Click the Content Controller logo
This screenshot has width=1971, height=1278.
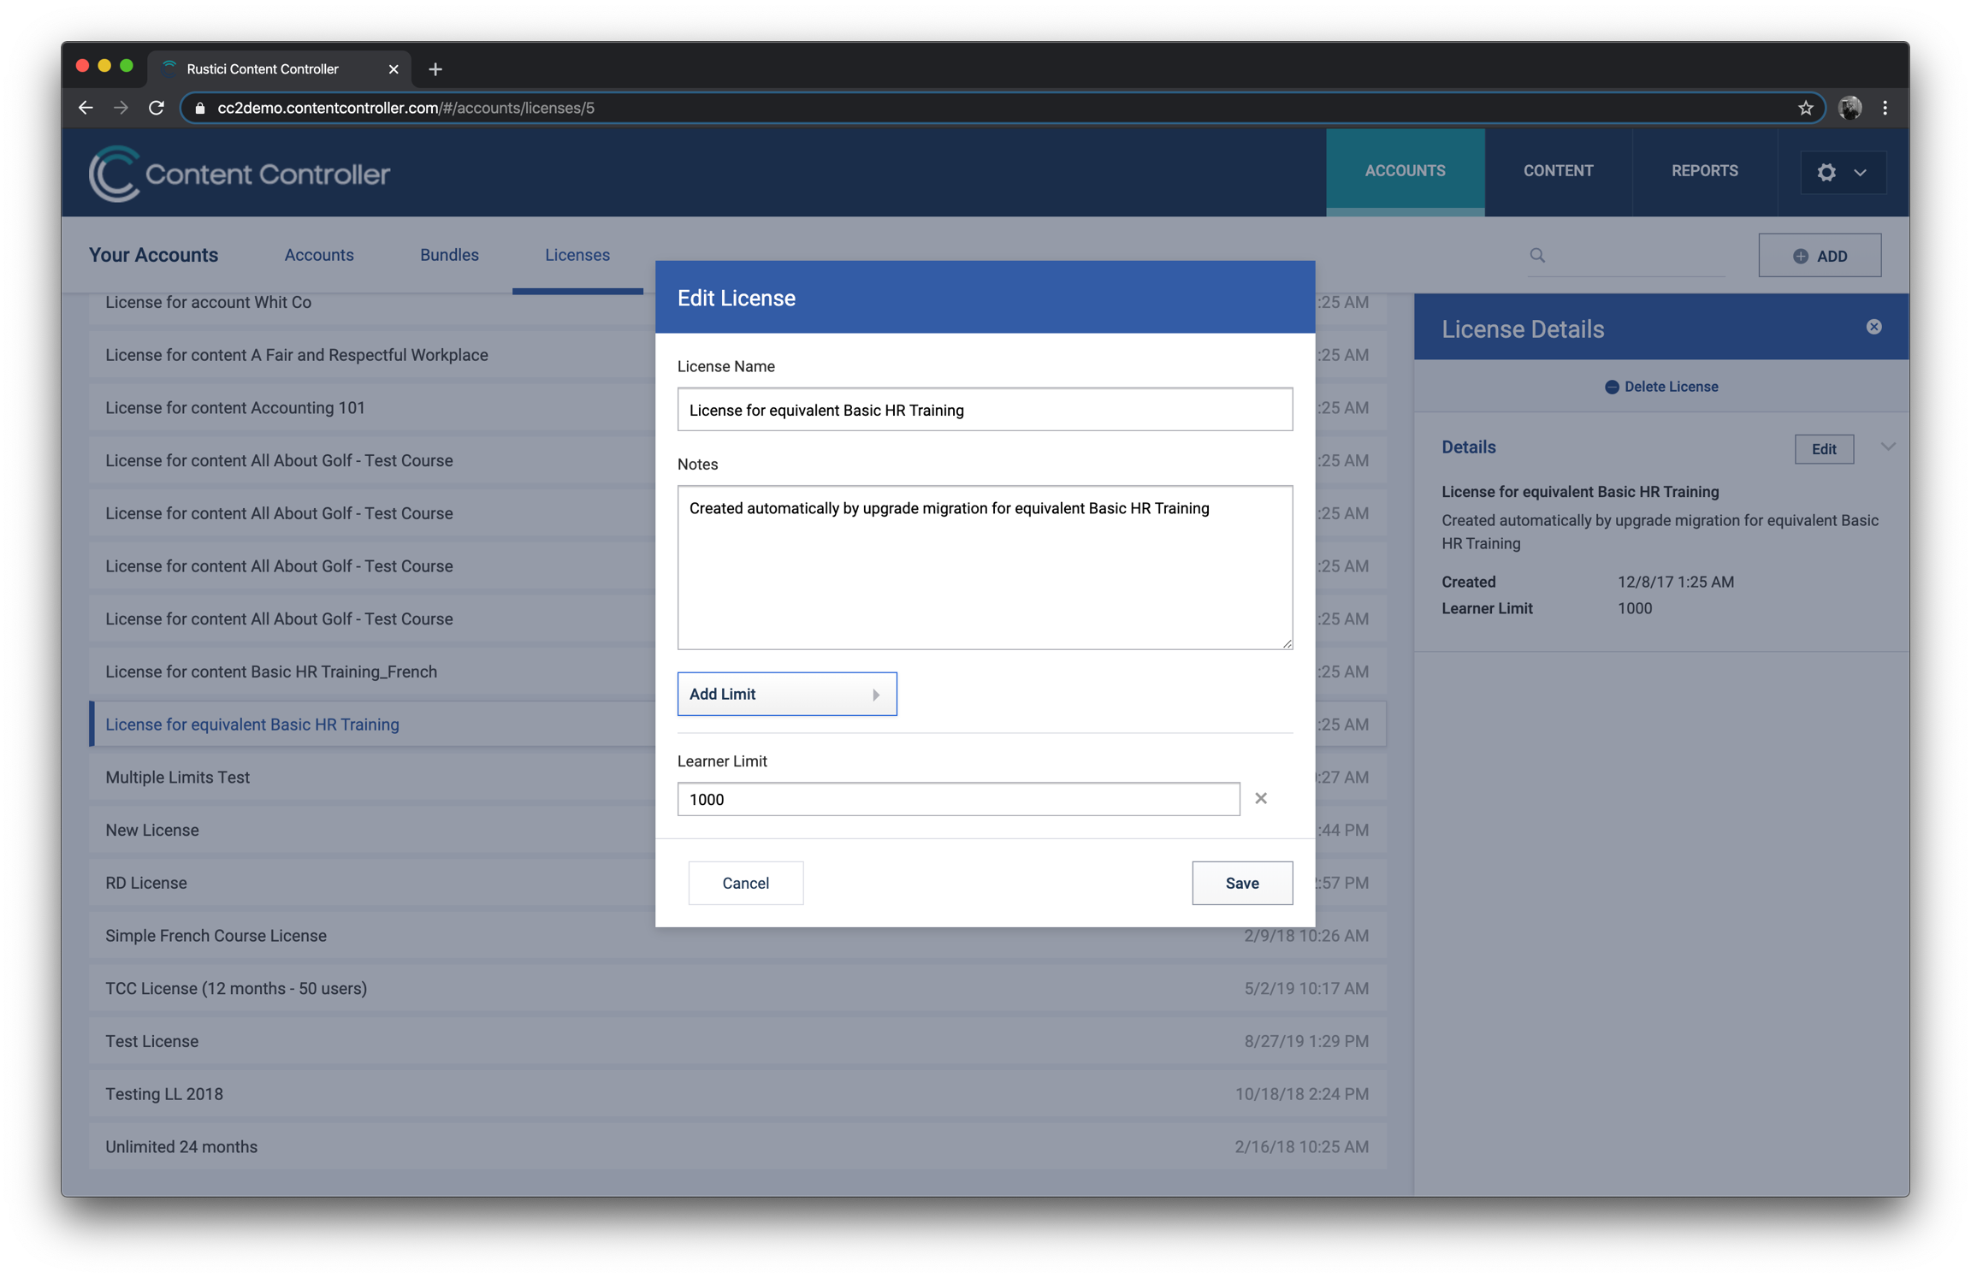239,174
